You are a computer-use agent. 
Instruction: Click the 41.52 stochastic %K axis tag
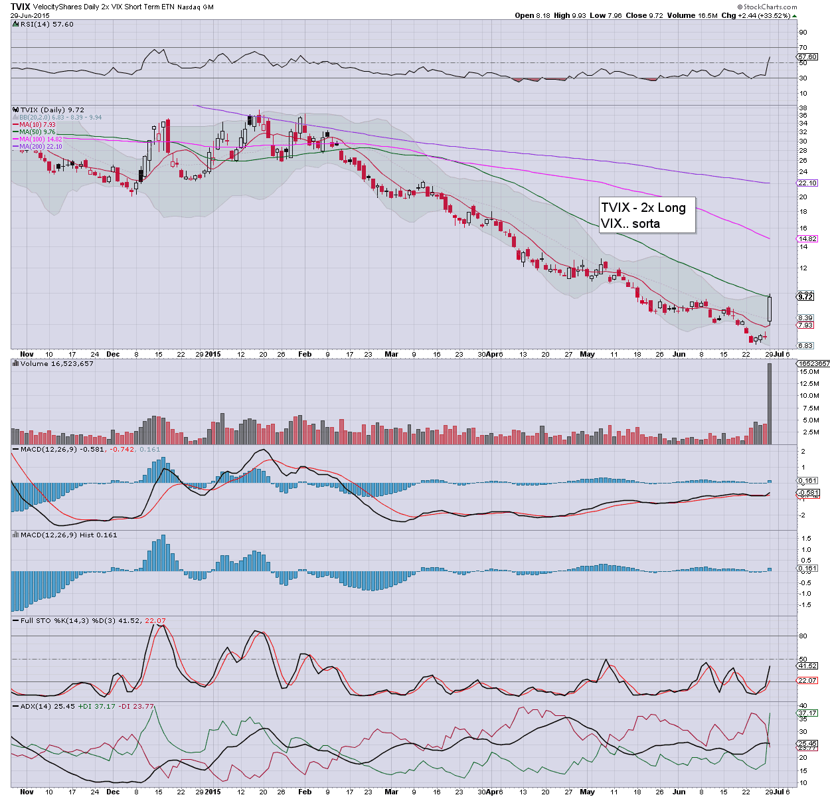(807, 665)
